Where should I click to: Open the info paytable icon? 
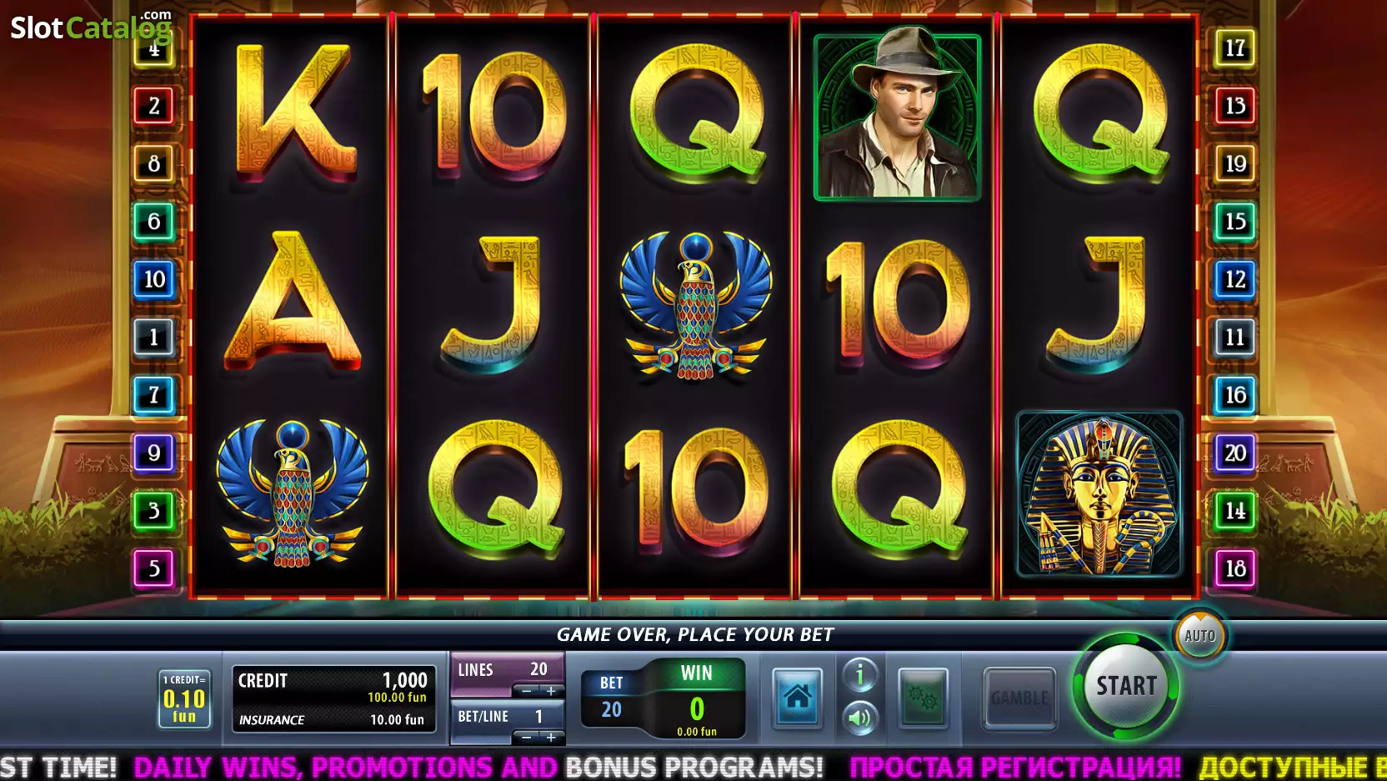[860, 674]
